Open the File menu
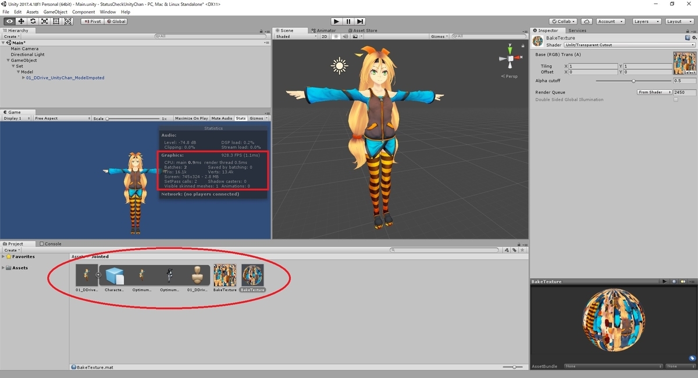Image resolution: width=698 pixels, height=378 pixels. click(x=6, y=12)
